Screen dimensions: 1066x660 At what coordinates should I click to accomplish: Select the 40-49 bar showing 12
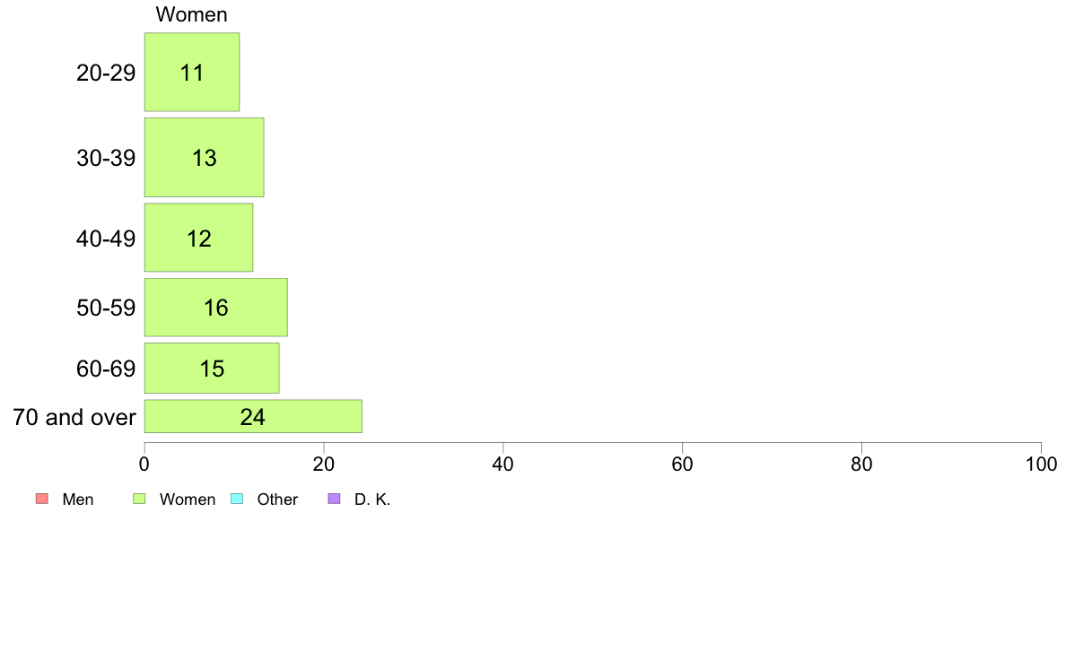pos(198,238)
